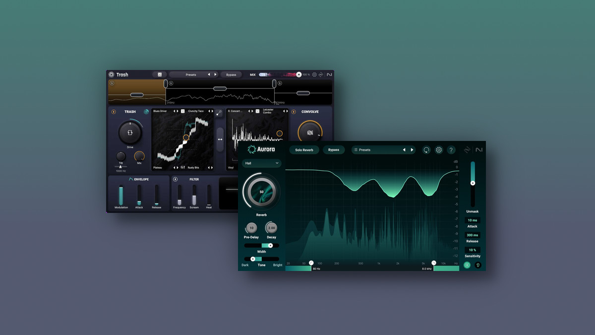Toggle the Convolve module power button
This screenshot has width=595, height=335.
tap(294, 112)
